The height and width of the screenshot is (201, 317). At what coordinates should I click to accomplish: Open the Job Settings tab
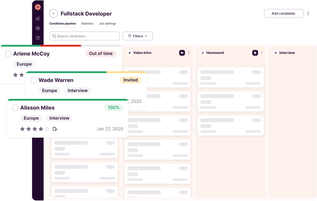point(107,24)
